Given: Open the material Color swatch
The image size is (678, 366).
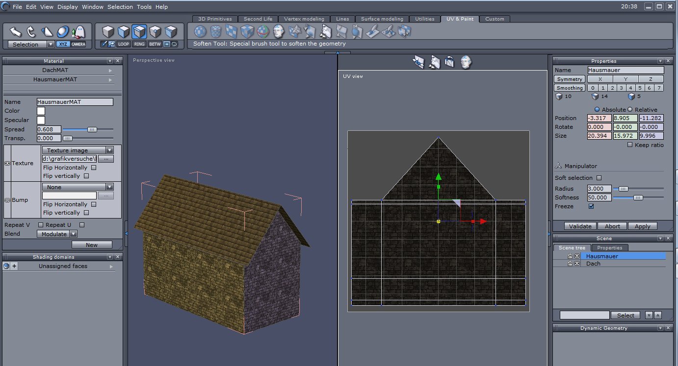Looking at the screenshot, I should (x=41, y=111).
